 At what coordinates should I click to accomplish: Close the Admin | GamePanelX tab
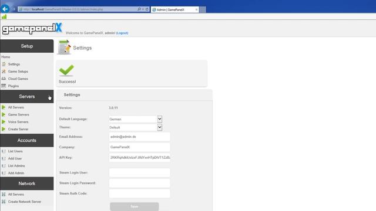point(196,9)
